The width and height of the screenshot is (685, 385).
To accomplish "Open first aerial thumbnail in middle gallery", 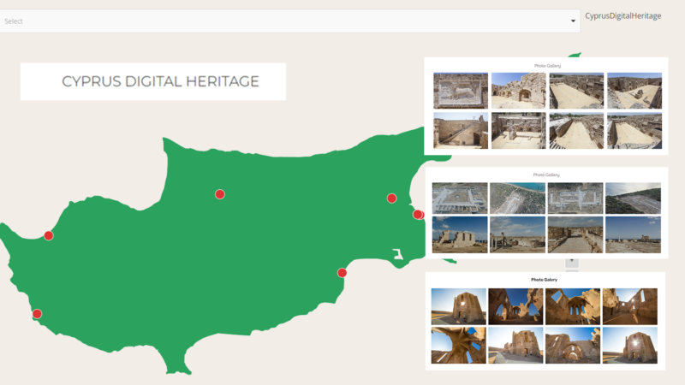I will (x=460, y=197).
